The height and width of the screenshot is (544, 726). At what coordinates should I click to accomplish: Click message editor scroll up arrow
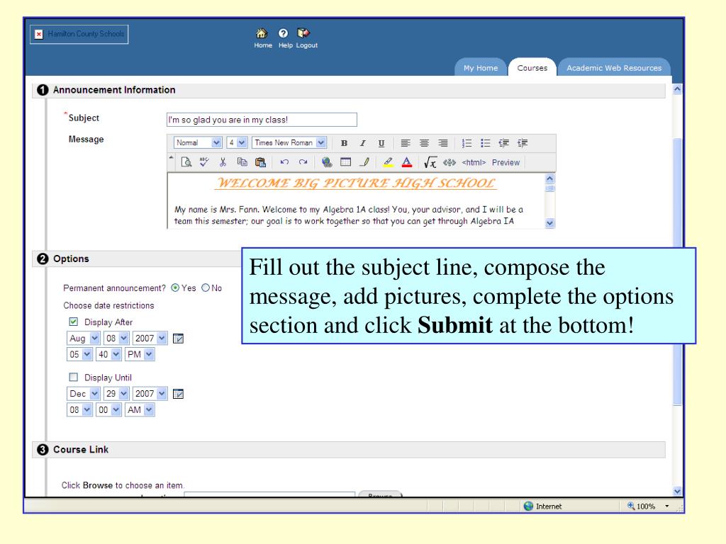coord(549,178)
